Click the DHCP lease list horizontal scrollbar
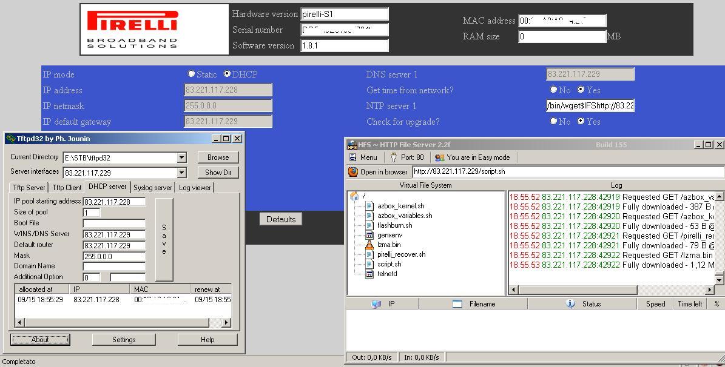 (x=123, y=322)
